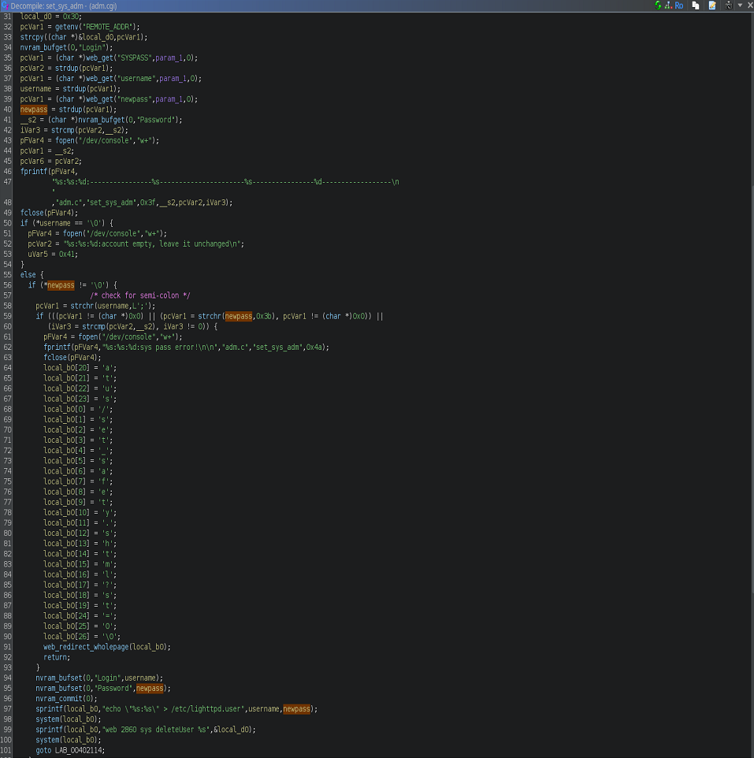Select the strcpy call on line 33
The image size is (754, 758).
pos(32,37)
